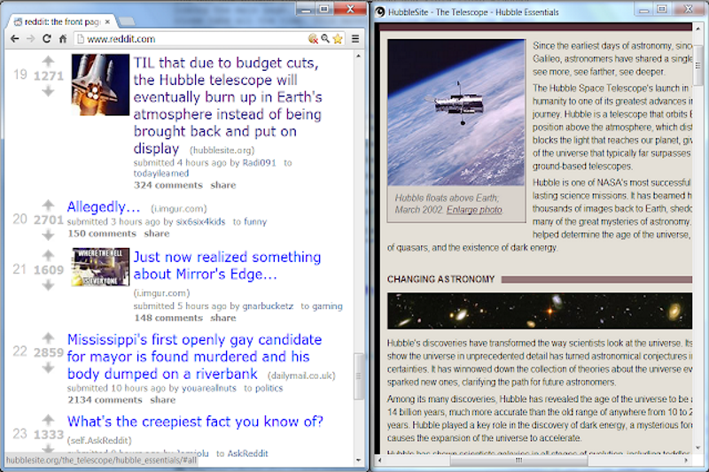Viewport: 709px width, 472px height.
Task: Upvote the creepiest fact post
Action: point(48,419)
